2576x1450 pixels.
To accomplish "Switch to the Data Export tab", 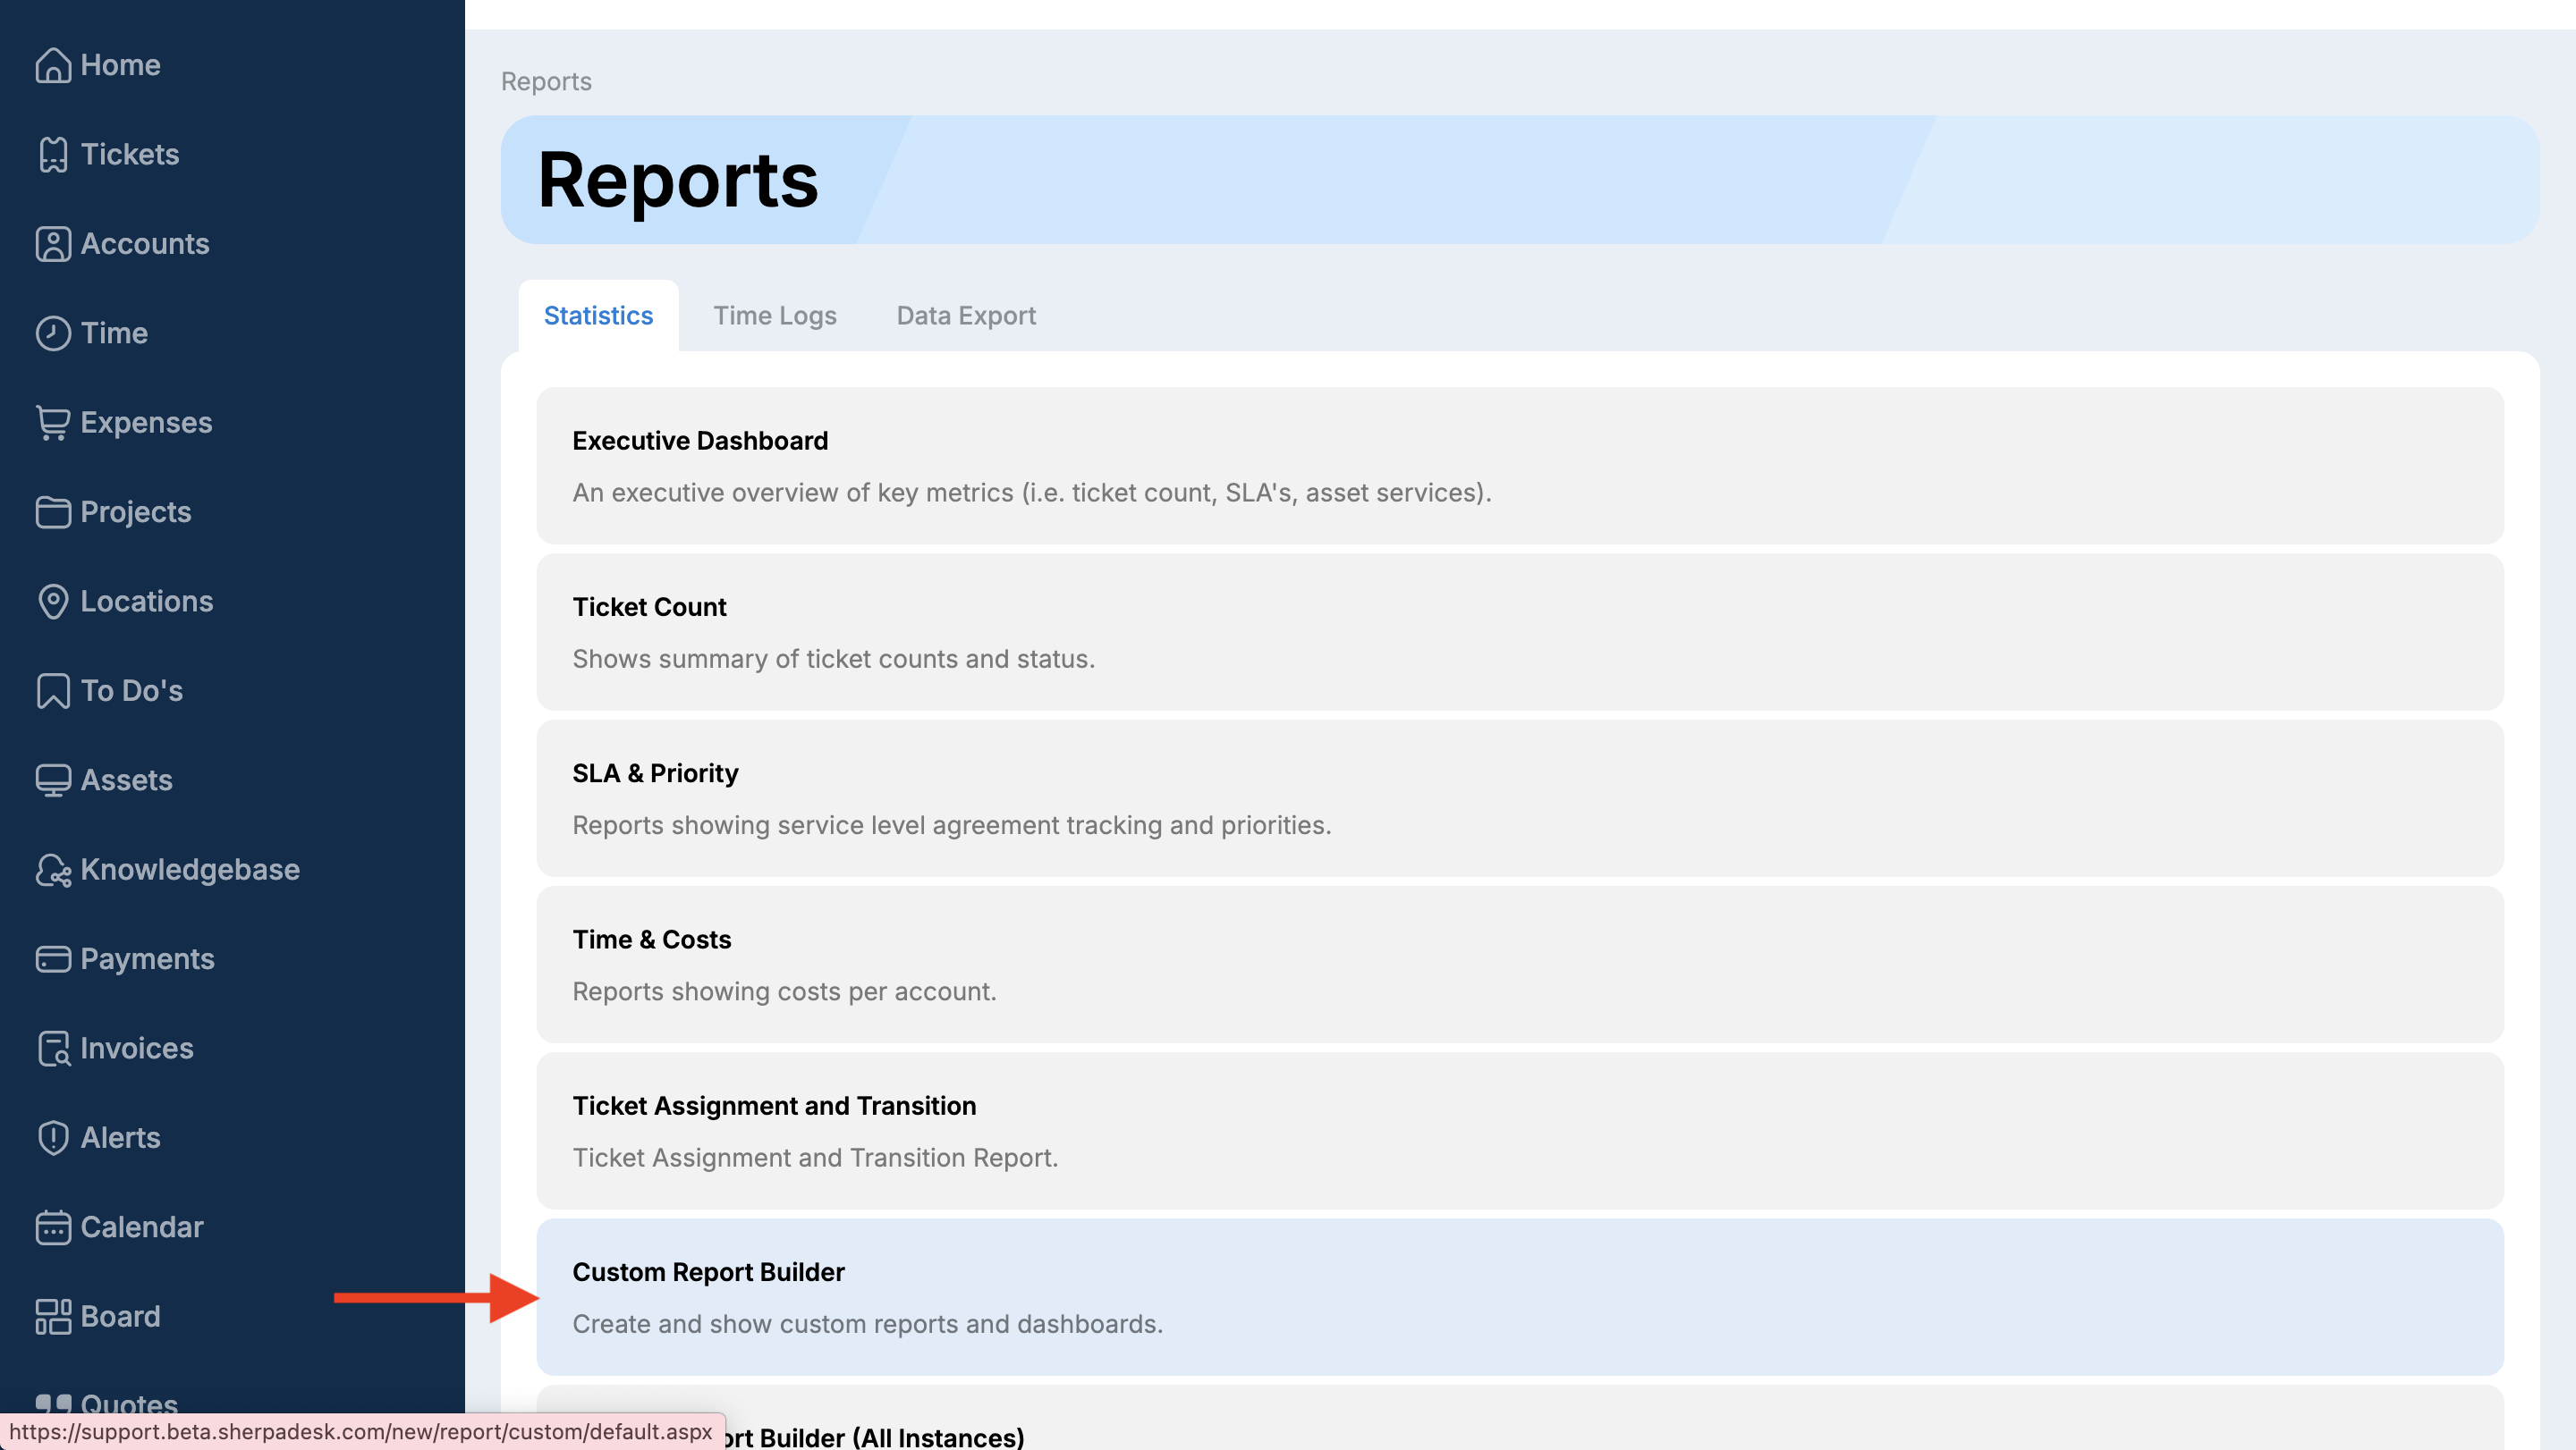I will point(965,316).
